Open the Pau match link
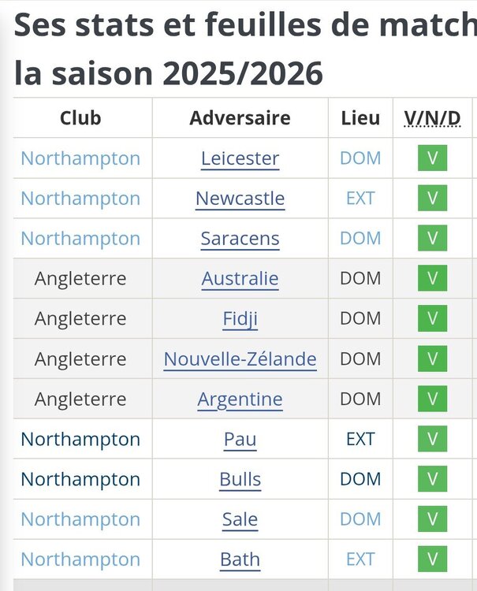The width and height of the screenshot is (477, 591). (240, 439)
